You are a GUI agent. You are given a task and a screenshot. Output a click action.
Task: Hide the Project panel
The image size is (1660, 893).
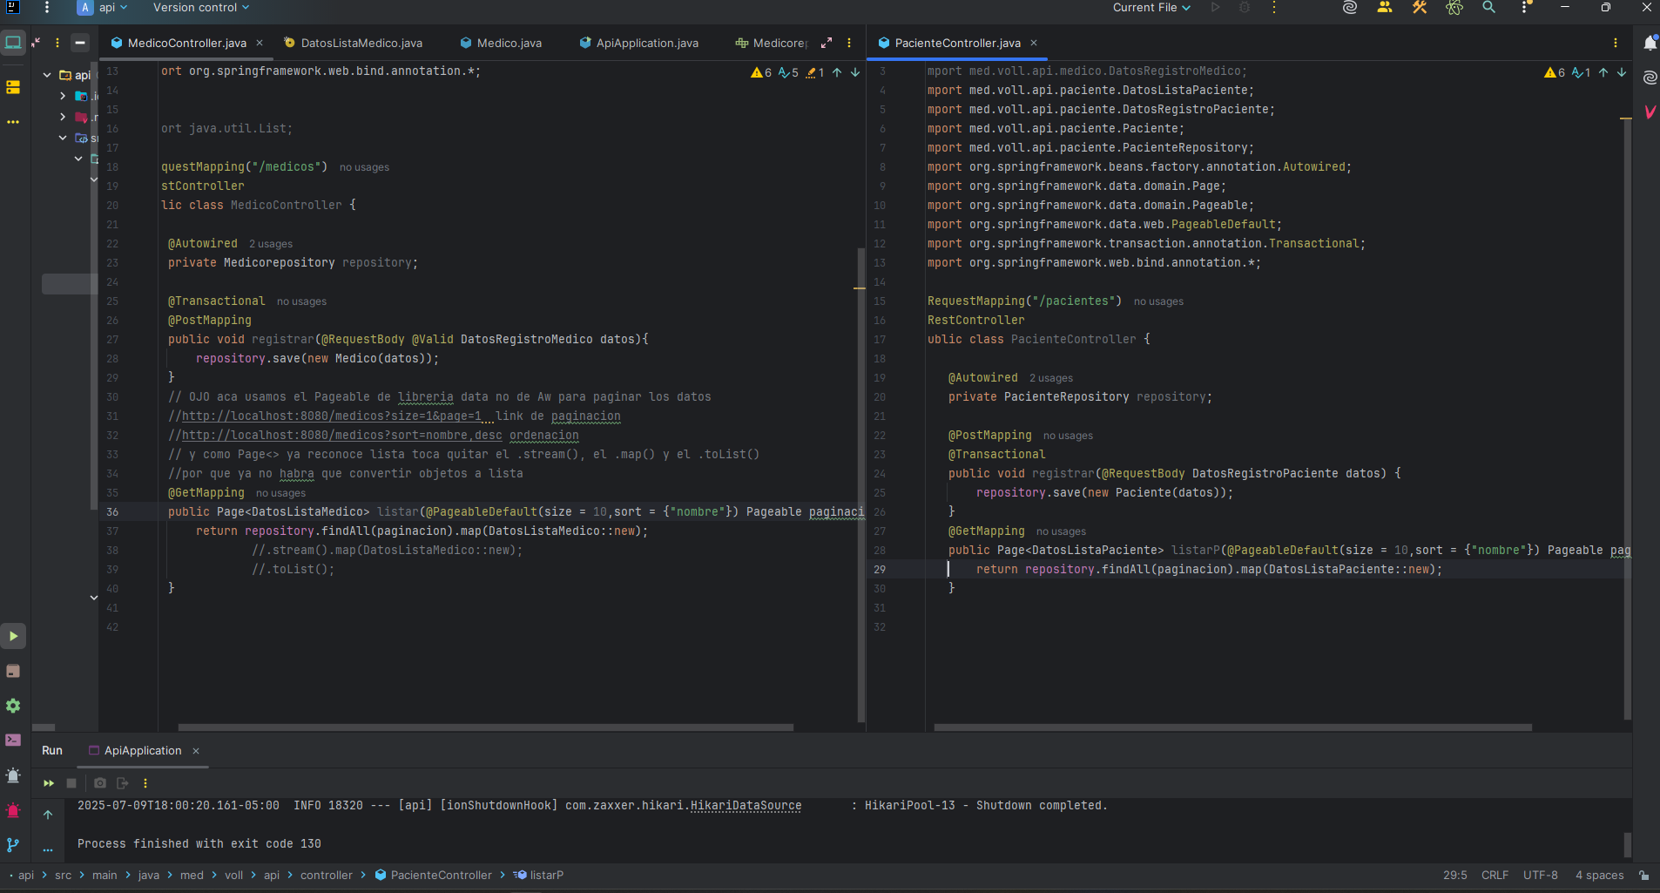point(80,43)
